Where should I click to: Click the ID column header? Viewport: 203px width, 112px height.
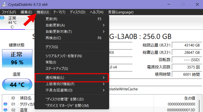click(x=13, y=98)
